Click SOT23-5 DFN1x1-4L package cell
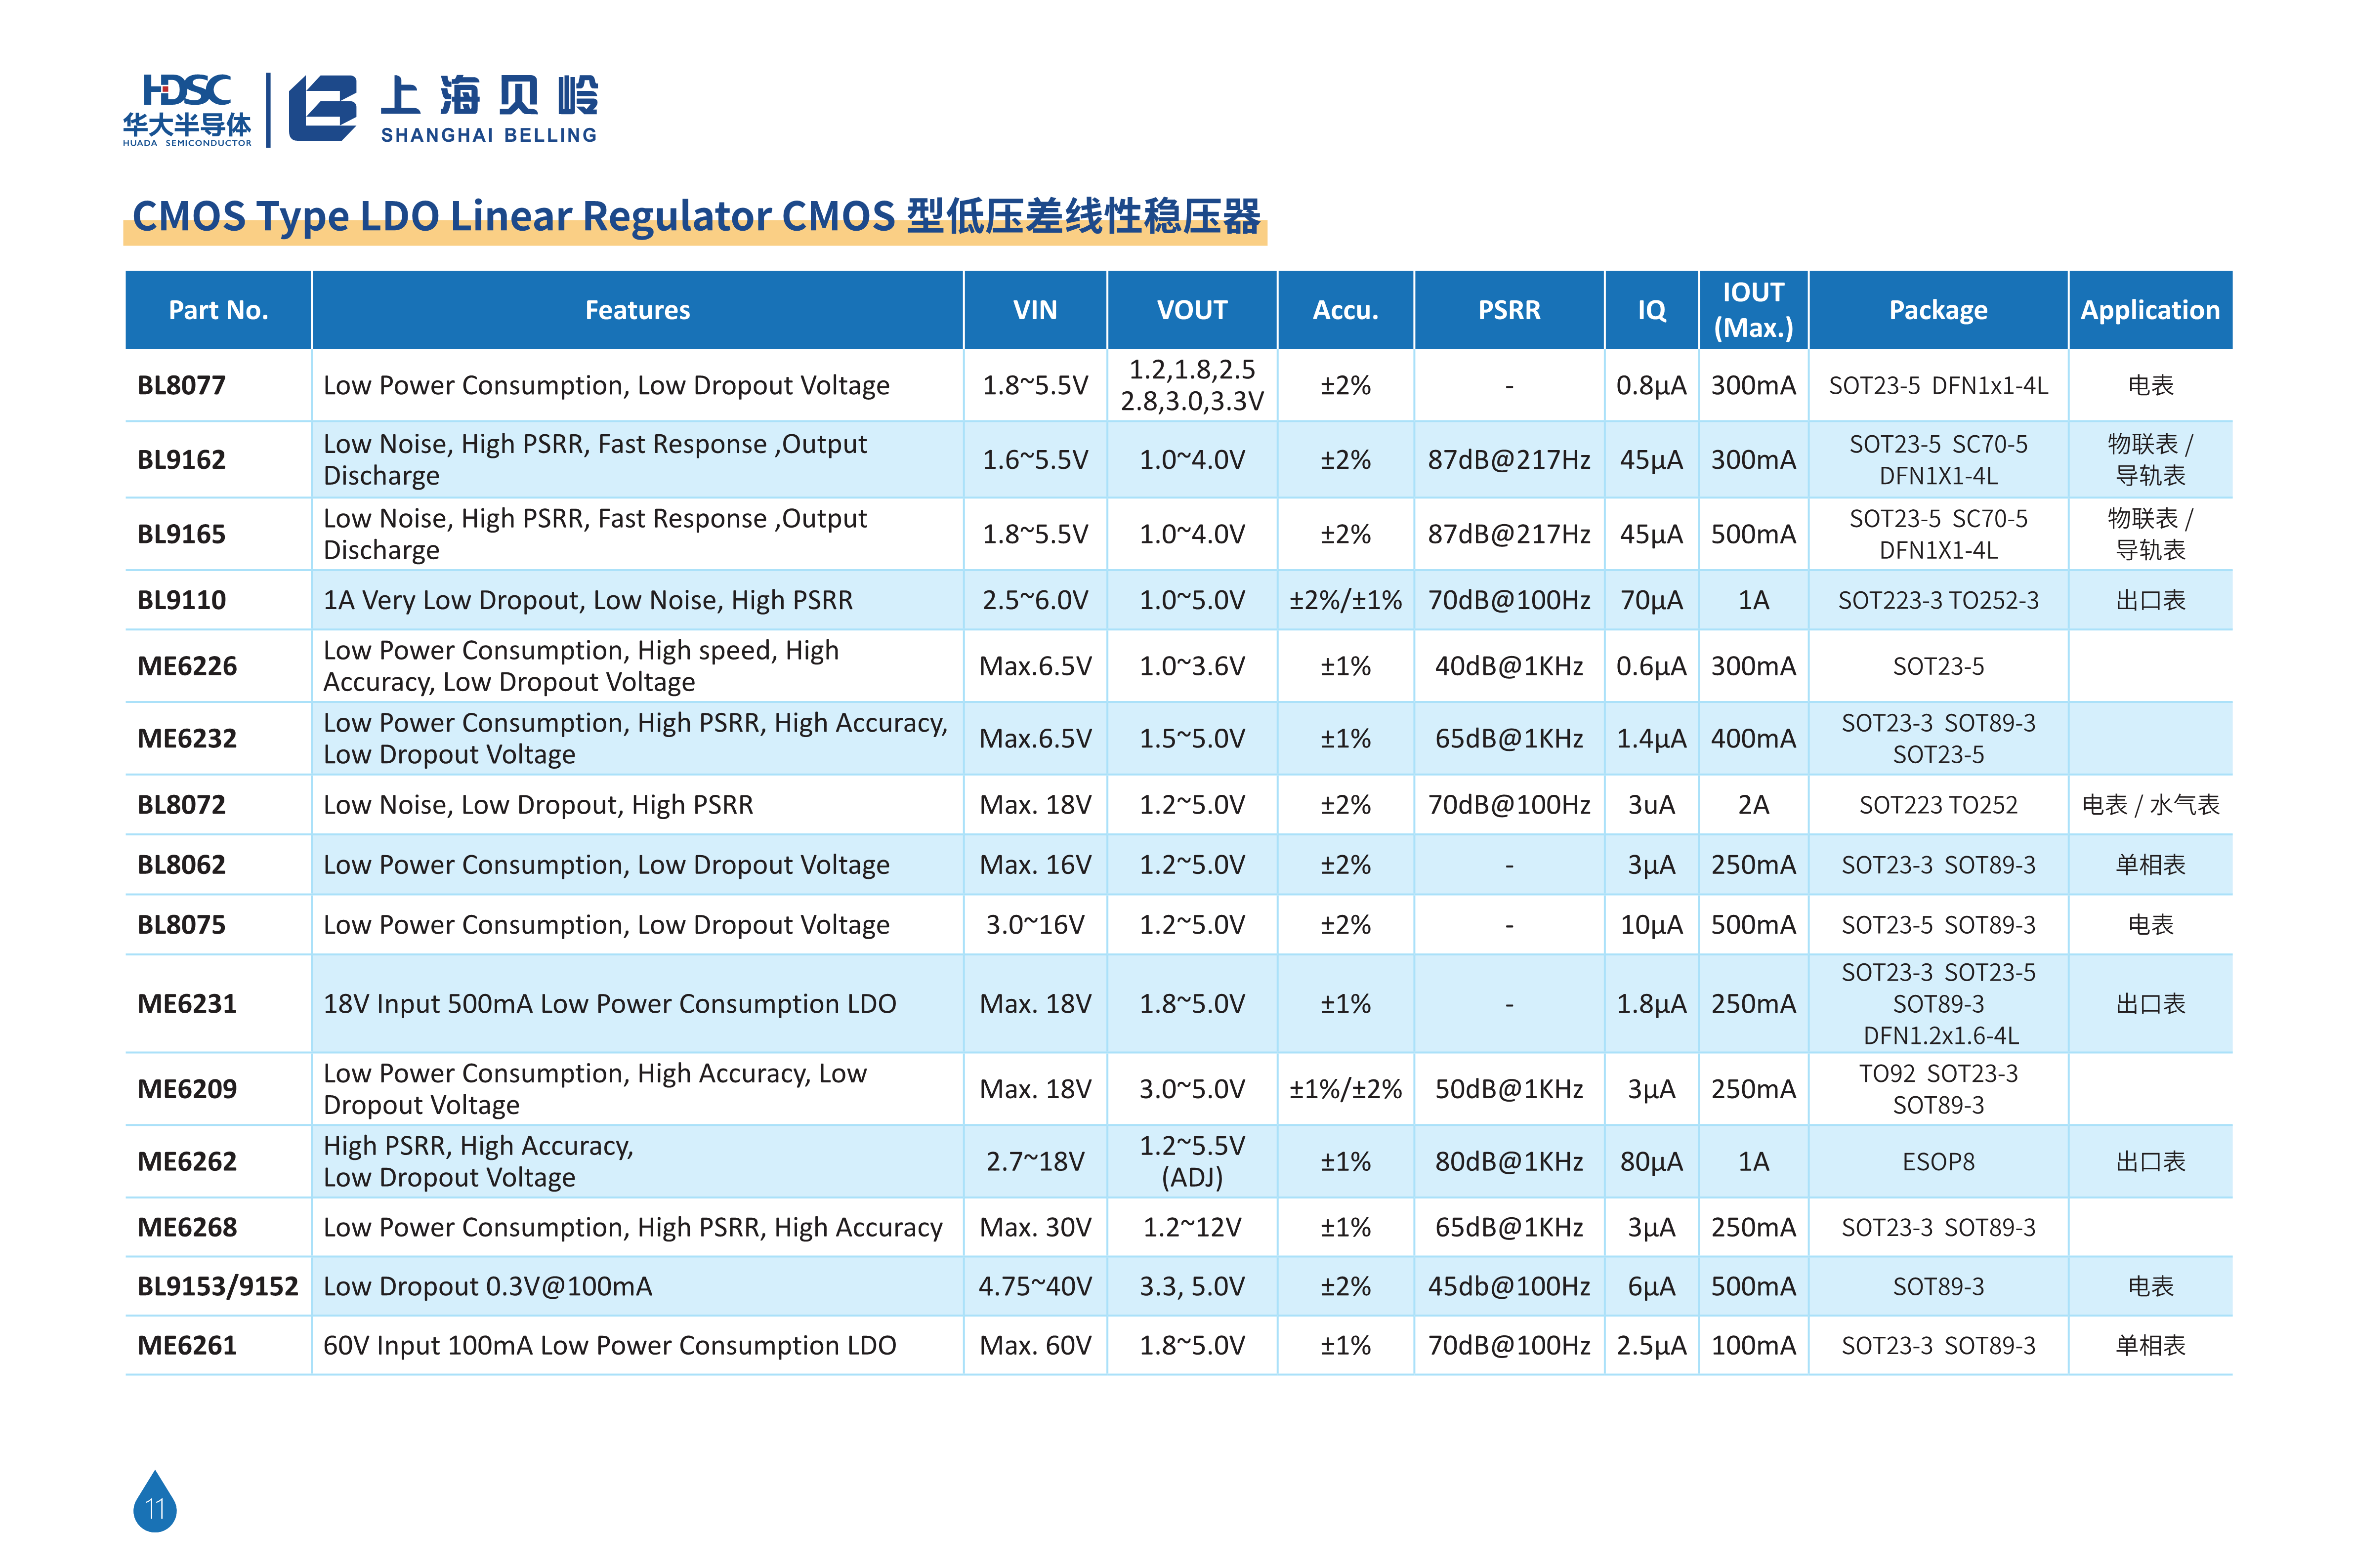The width and height of the screenshot is (2353, 1568). [1938, 385]
